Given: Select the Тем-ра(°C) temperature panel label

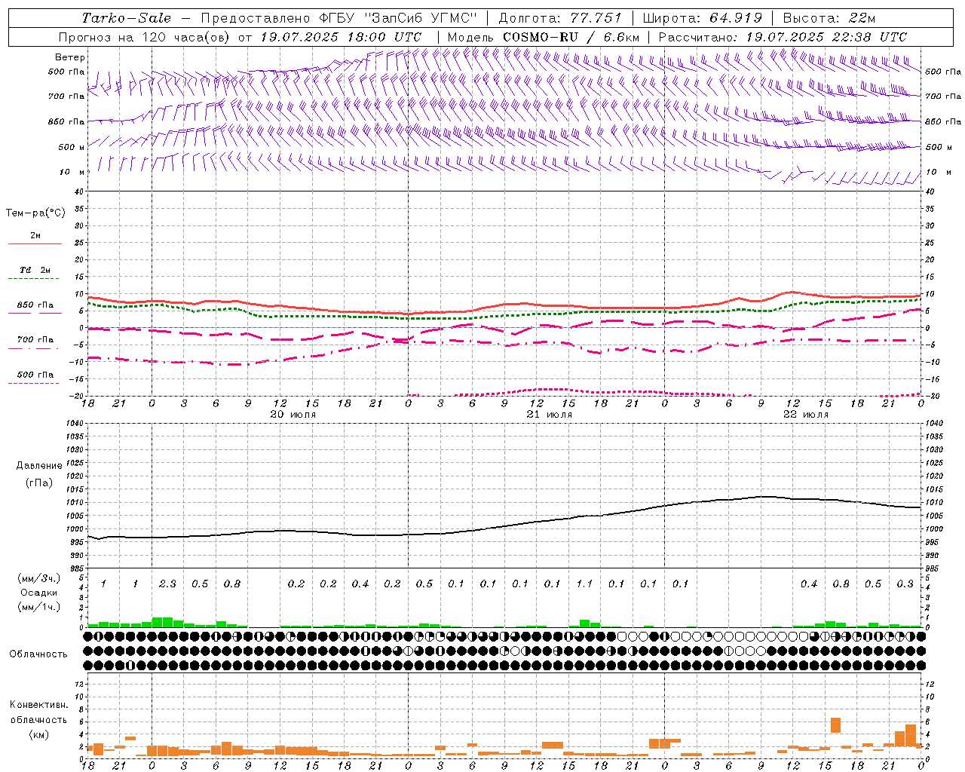Looking at the screenshot, I should pos(35,213).
